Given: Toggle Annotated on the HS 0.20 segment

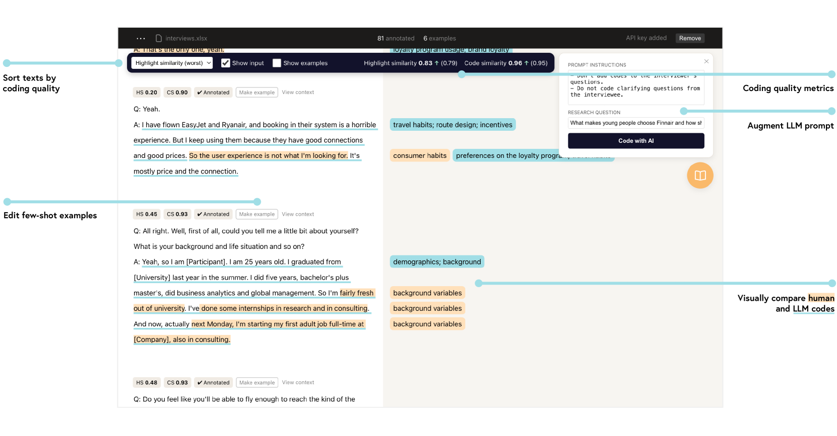Looking at the screenshot, I should point(213,93).
